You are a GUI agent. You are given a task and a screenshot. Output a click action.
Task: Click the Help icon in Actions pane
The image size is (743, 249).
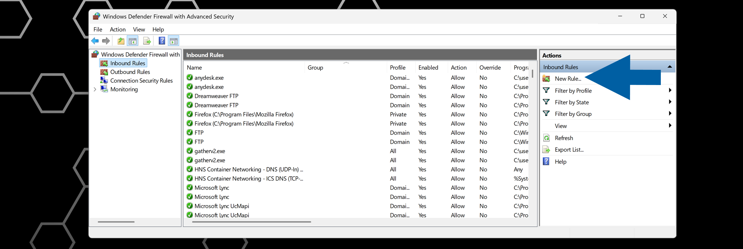coord(546,161)
